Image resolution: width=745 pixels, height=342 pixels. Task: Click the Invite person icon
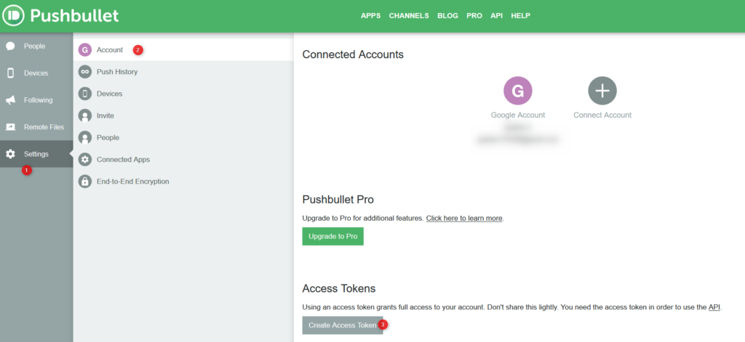click(85, 115)
